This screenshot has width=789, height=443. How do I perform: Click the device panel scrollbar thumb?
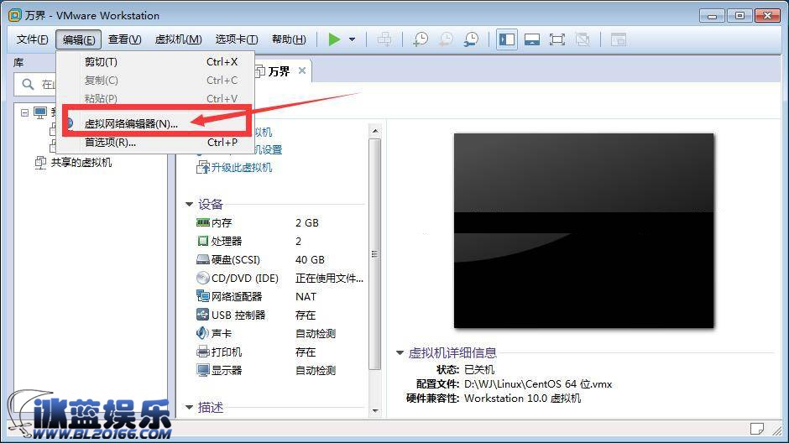point(375,254)
